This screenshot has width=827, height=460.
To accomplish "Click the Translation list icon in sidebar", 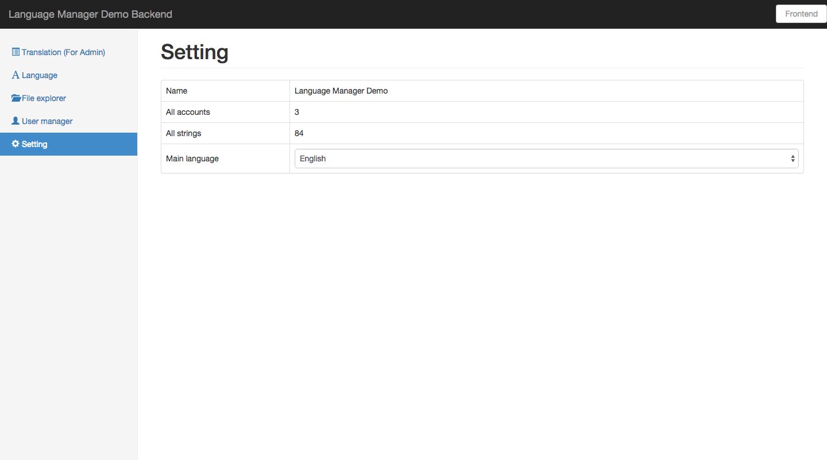I will tap(16, 52).
